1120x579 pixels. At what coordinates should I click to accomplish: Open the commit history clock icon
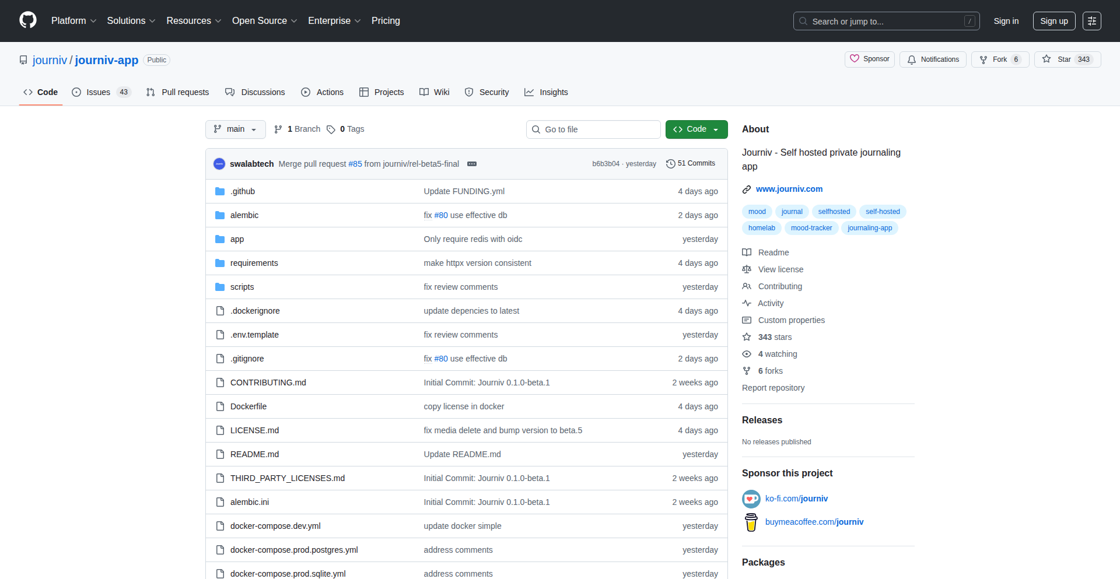point(671,164)
